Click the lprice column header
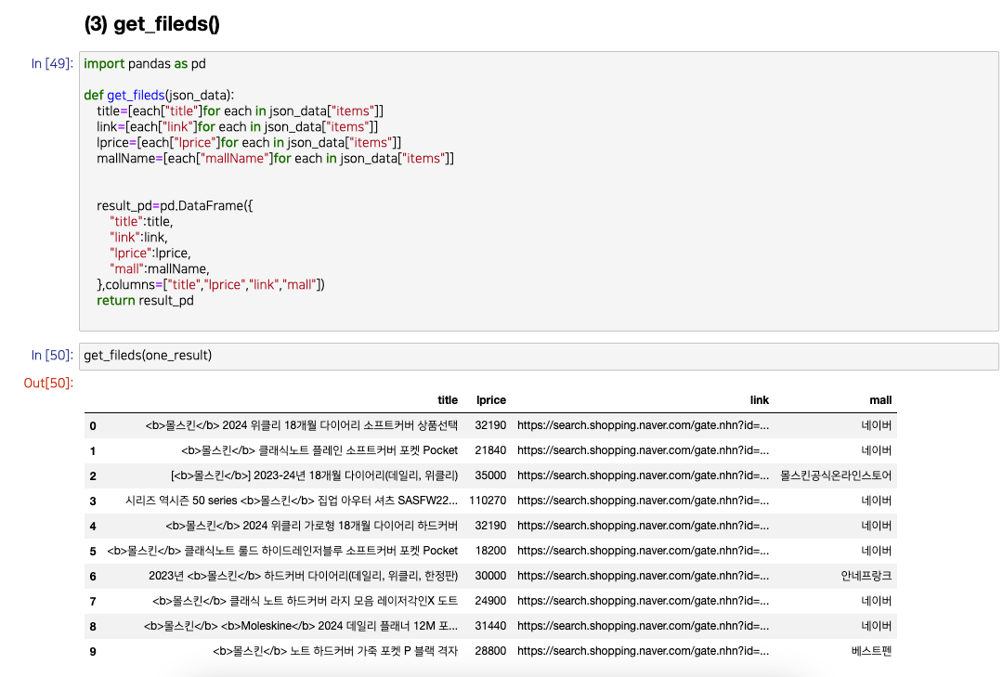1003x677 pixels. click(491, 400)
